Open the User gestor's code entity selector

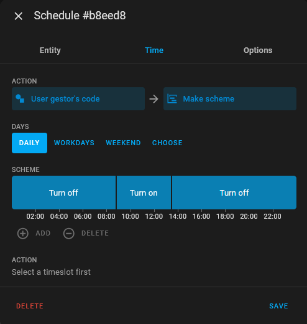(x=78, y=98)
